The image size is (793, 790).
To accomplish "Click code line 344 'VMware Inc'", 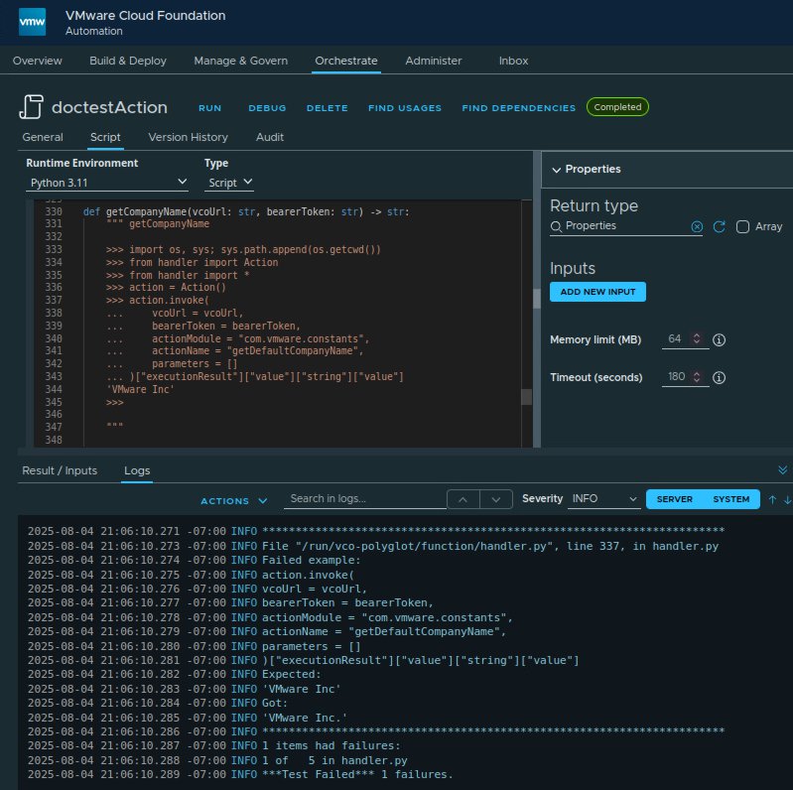I will (141, 389).
